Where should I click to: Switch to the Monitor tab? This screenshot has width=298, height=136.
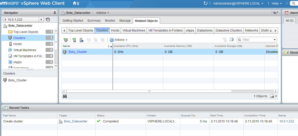click(x=110, y=21)
